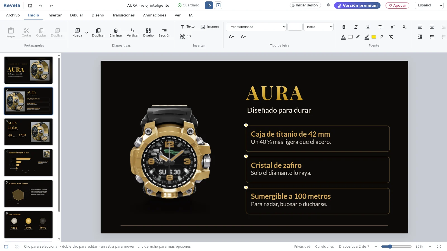Insert a Texto box
Screen dimensions: 447x251
tap(187, 27)
